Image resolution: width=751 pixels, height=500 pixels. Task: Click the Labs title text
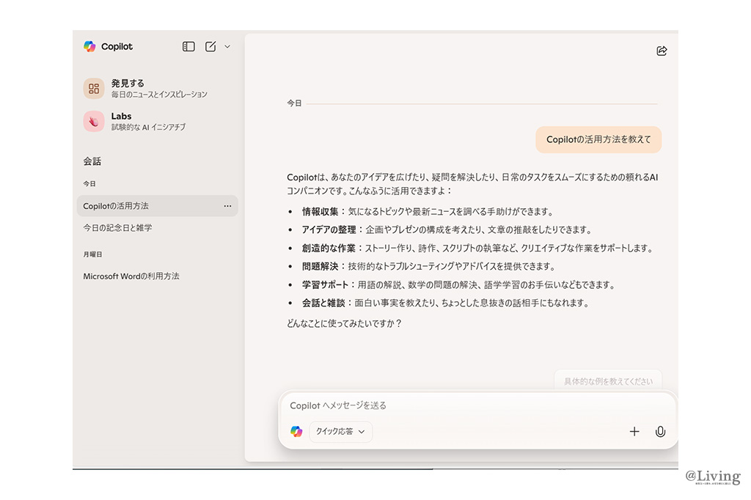(x=122, y=116)
